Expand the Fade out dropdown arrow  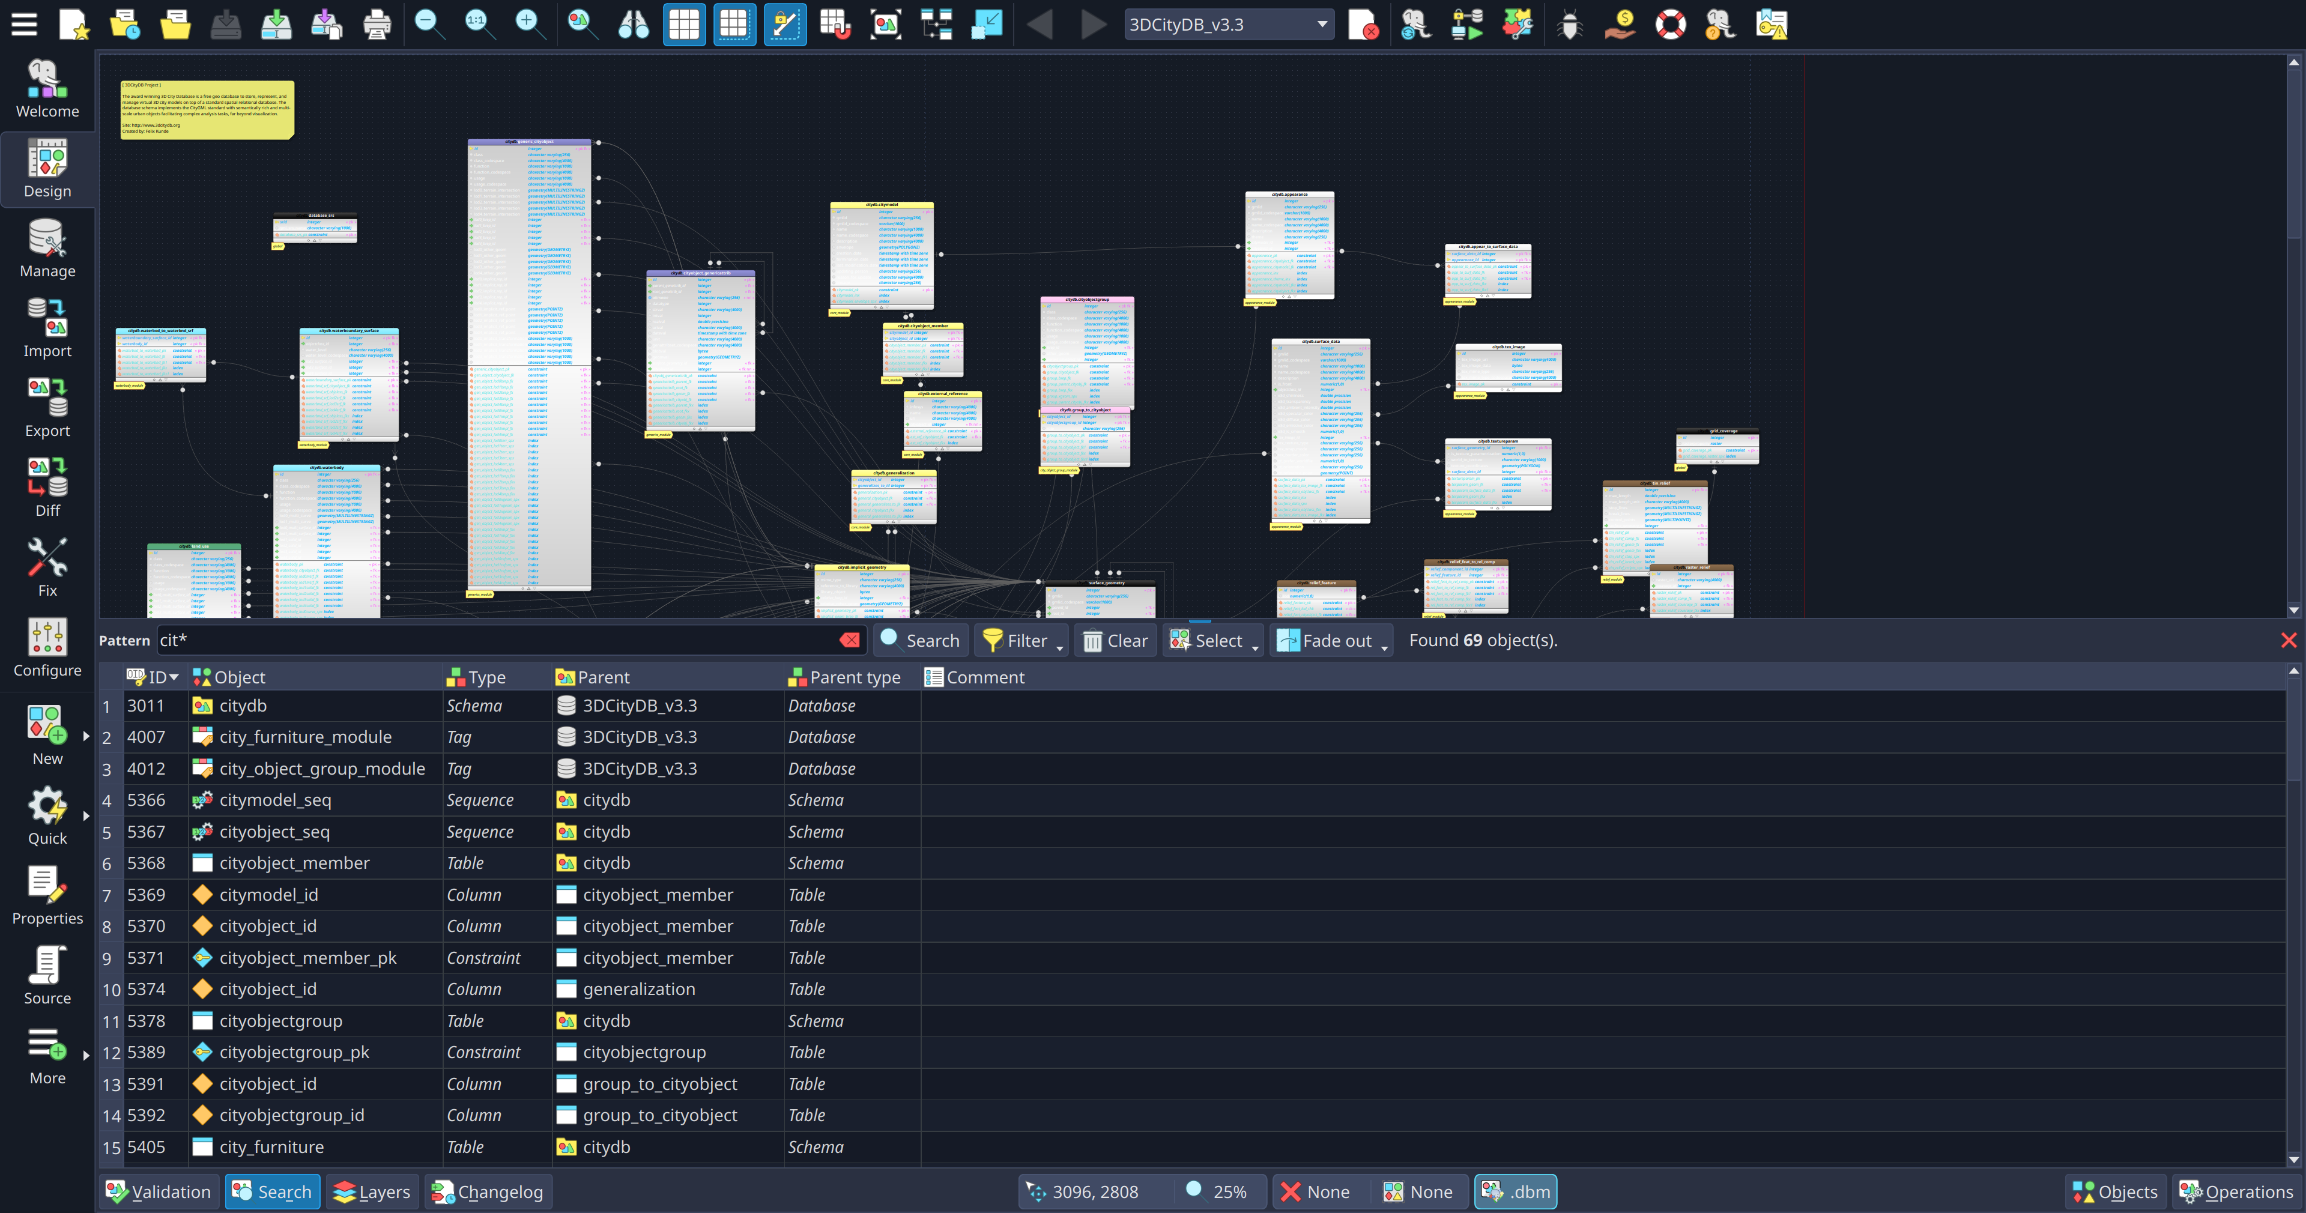click(x=1385, y=647)
